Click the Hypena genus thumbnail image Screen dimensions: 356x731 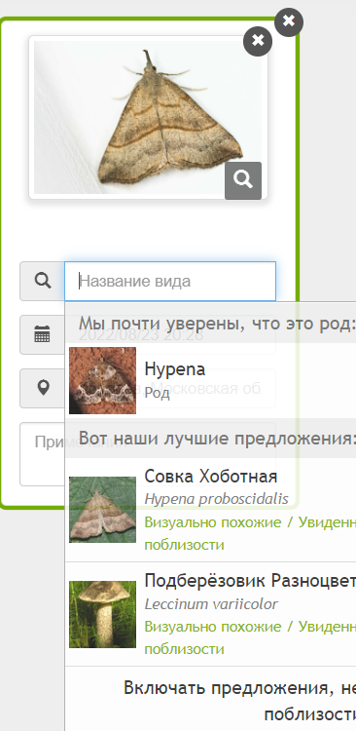[x=102, y=380]
